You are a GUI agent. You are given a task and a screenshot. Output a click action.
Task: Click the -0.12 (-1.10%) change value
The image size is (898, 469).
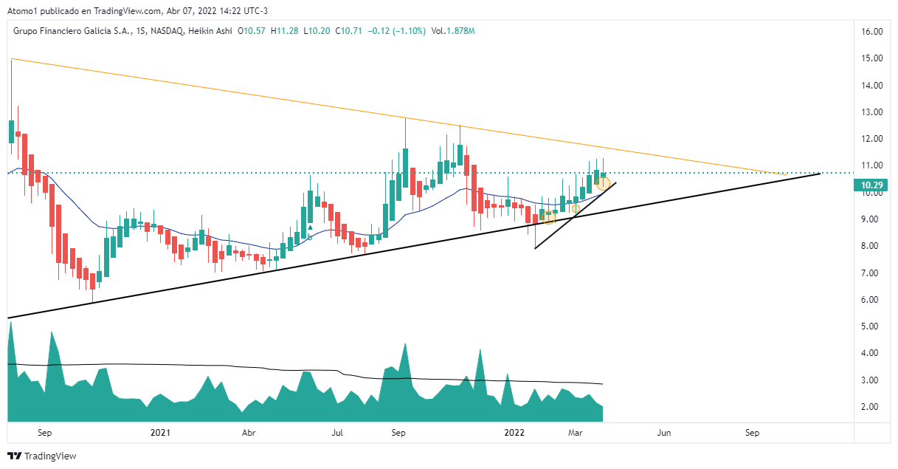pos(398,31)
